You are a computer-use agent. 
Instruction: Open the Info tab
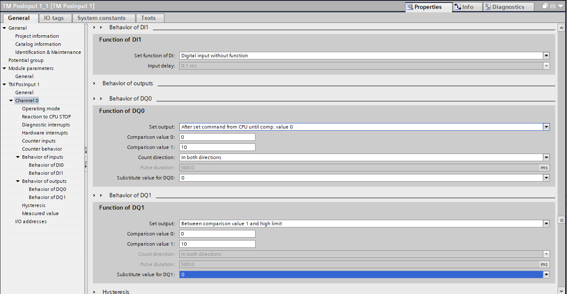pos(467,7)
